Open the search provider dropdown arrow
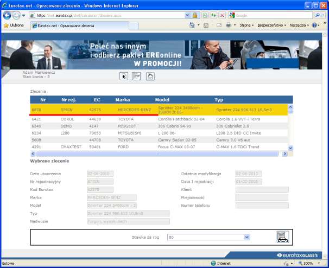 tap(324, 15)
